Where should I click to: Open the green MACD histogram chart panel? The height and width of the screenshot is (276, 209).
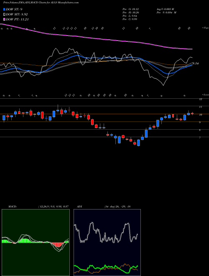[x=36, y=243]
